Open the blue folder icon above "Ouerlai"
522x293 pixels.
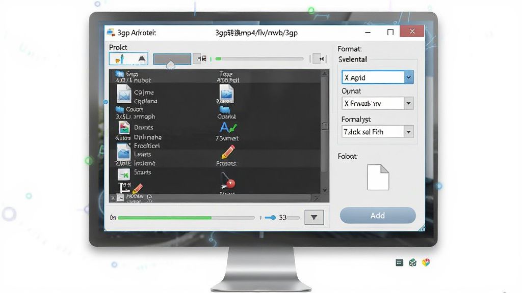pos(225,110)
